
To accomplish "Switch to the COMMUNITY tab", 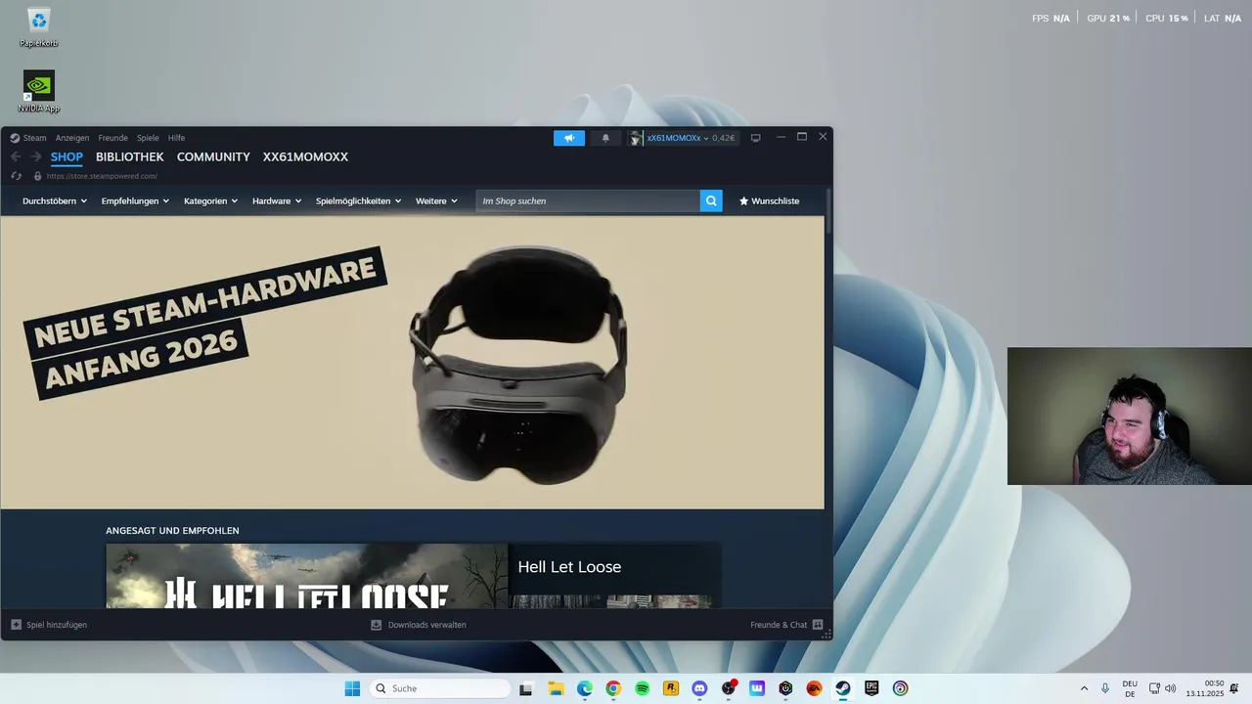I will pos(213,156).
